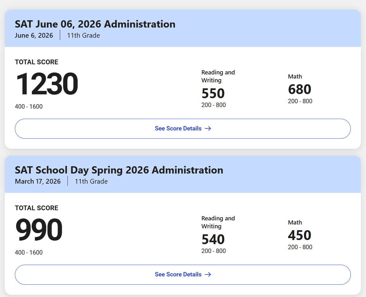Image resolution: width=366 pixels, height=297 pixels.
Task: Click TOTAL SCORE label in June card
Action: click(37, 62)
